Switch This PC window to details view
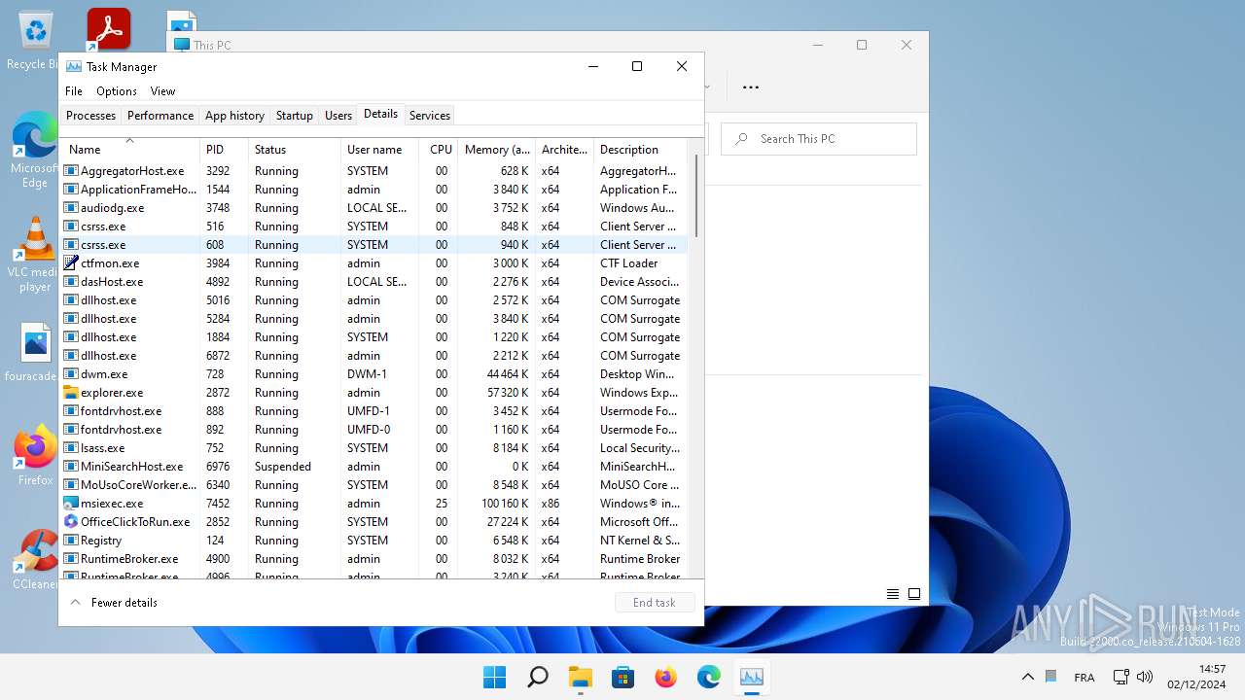The height and width of the screenshot is (700, 1245). click(893, 594)
